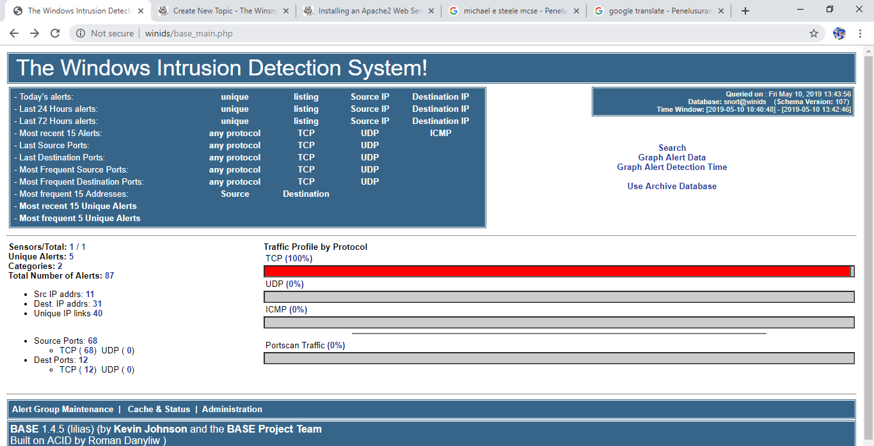Image resolution: width=874 pixels, height=446 pixels.
Task: Click the Not secure site info icon
Action: pos(81,33)
